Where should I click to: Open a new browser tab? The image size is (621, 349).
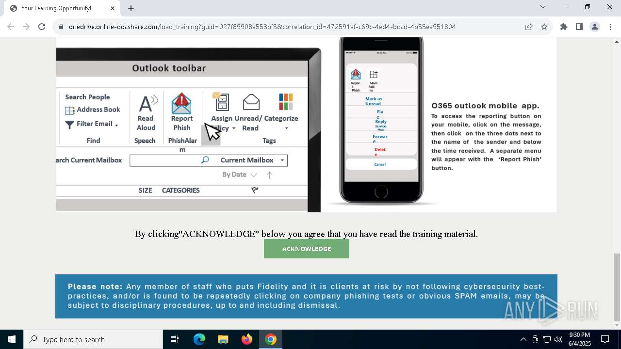pyautogui.click(x=131, y=8)
